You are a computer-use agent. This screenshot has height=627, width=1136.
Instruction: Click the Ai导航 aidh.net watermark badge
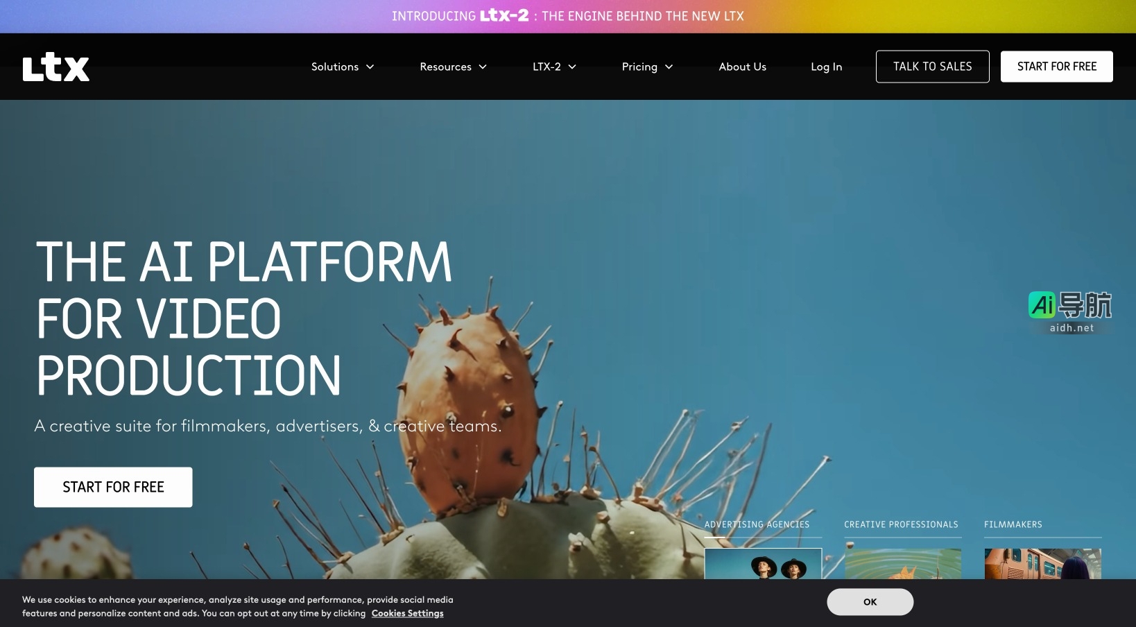pos(1070,312)
